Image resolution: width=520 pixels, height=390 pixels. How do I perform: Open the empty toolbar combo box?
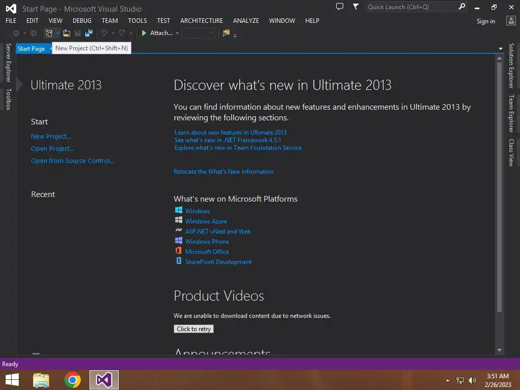pos(199,33)
